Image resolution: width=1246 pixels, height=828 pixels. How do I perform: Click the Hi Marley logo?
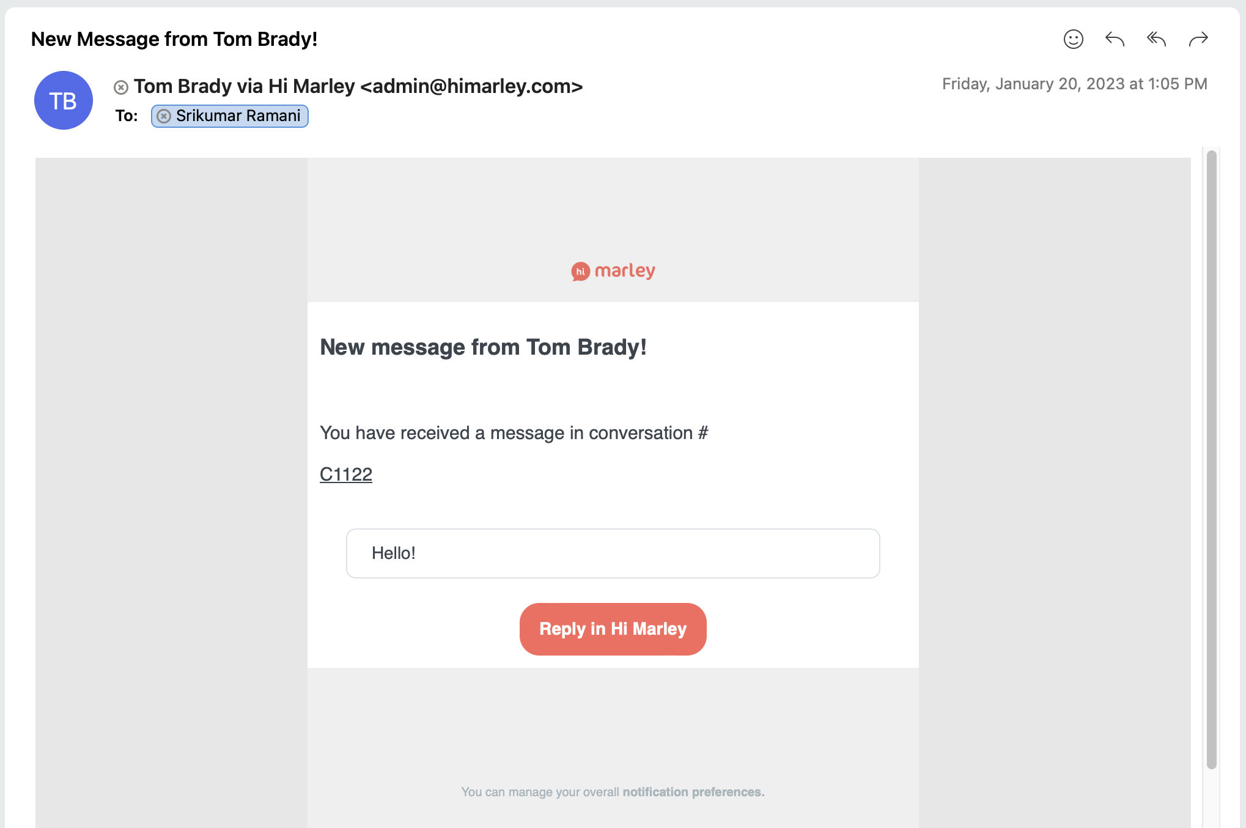pos(613,271)
